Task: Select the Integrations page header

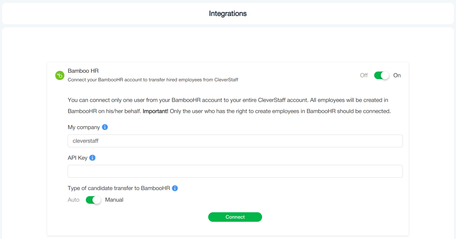Action: (228, 13)
